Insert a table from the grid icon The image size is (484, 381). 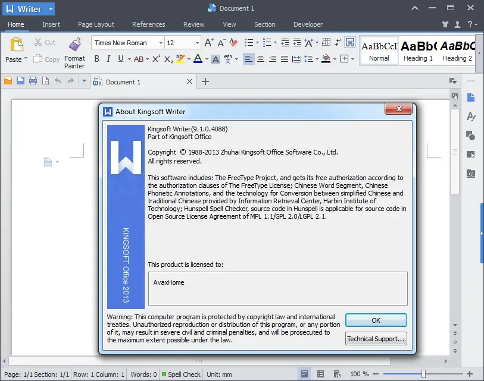pos(326,42)
